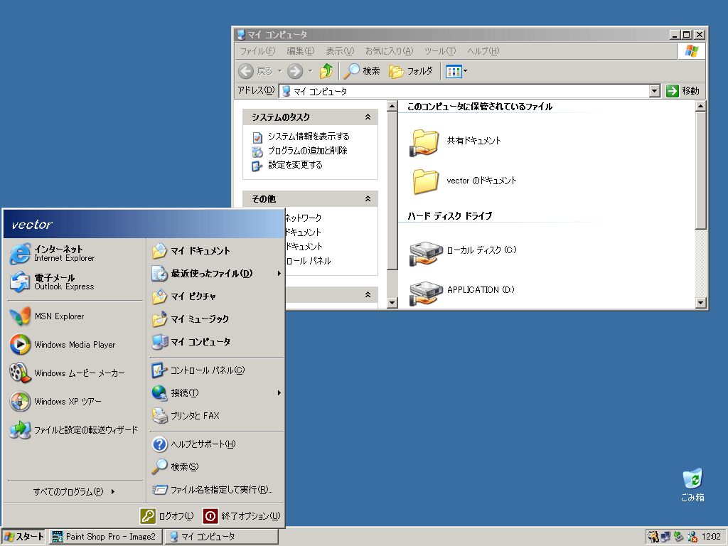
Task: Open the view mode dropdown button
Action: point(456,71)
